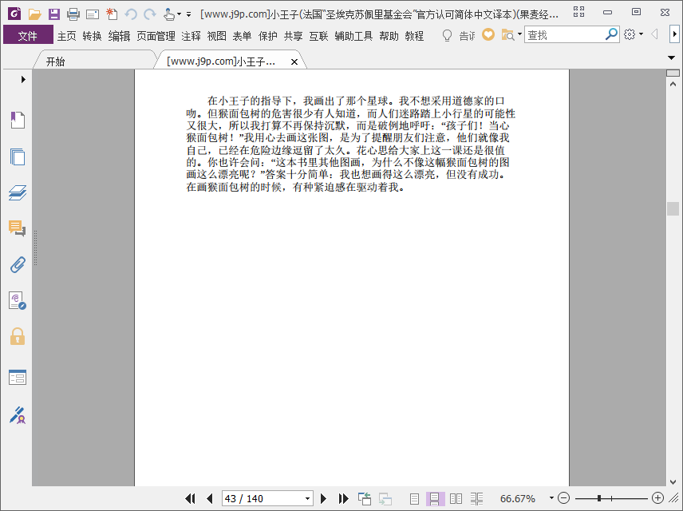Go to next ribbon arrow at right
Image resolution: width=683 pixels, height=511 pixels.
[x=675, y=34]
